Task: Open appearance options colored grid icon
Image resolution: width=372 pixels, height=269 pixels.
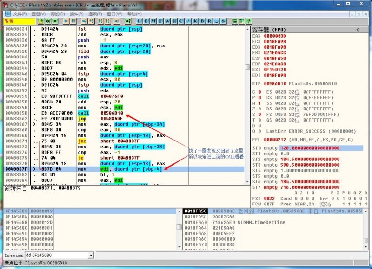Action: [241, 21]
